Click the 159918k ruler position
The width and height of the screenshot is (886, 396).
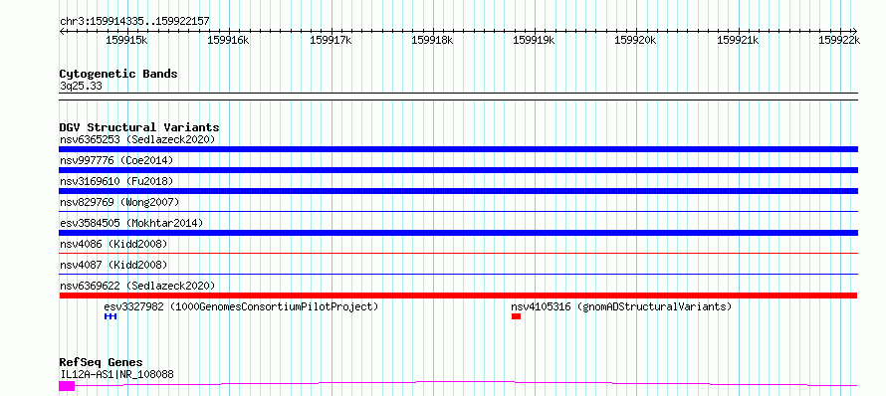click(432, 40)
